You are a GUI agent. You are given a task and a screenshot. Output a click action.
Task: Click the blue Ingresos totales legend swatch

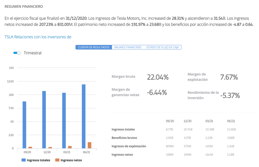click(23, 160)
